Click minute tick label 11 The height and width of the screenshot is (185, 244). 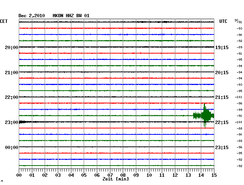tap(162, 175)
